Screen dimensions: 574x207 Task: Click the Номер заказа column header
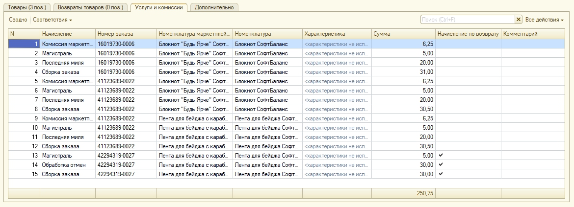(126, 34)
